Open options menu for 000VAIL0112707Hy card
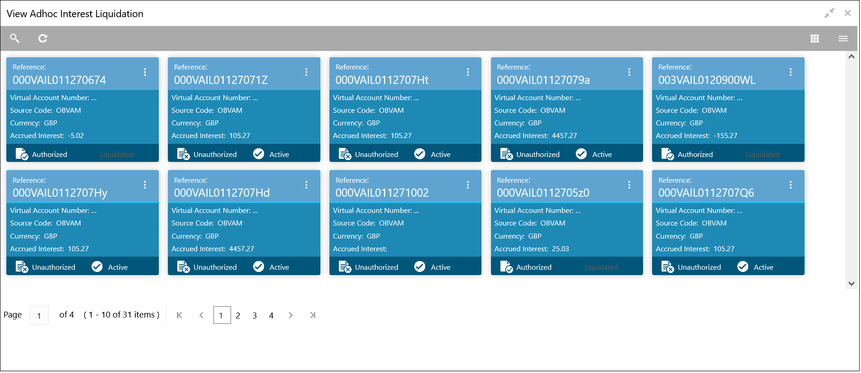This screenshot has width=861, height=373. pyautogui.click(x=145, y=185)
